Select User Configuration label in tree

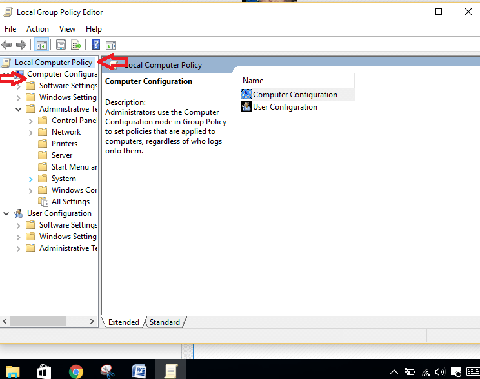[x=59, y=213]
